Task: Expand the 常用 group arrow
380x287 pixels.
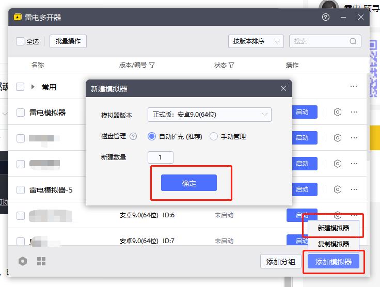Action: pos(33,87)
